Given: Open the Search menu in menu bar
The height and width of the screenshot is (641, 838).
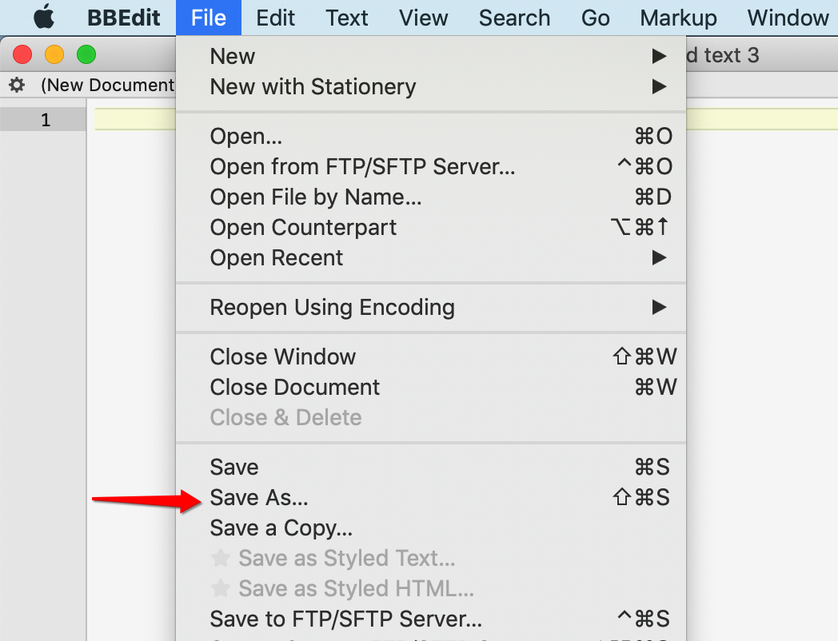Looking at the screenshot, I should [x=514, y=18].
